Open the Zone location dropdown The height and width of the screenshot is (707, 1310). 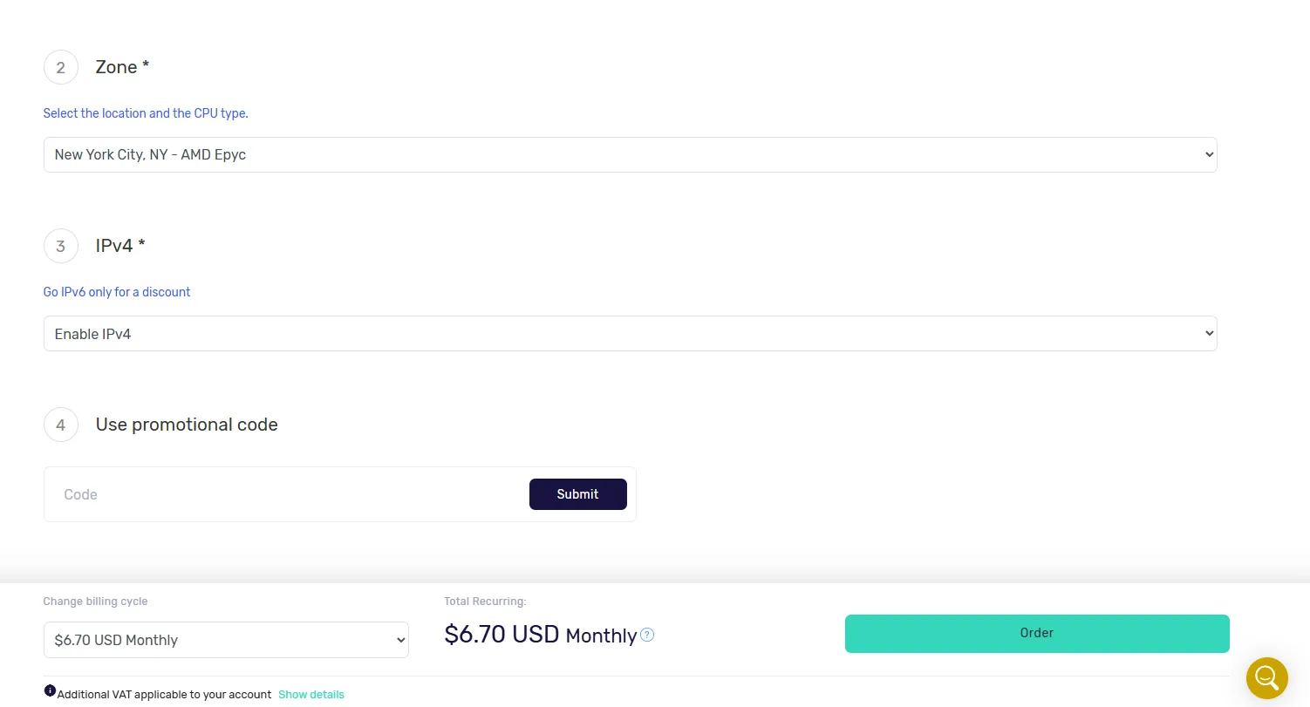630,154
